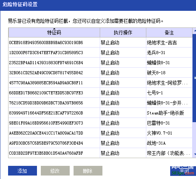Click the remark 战地-31A
Image resolution: width=196 pixels, height=179 pixels.
click(x=156, y=143)
